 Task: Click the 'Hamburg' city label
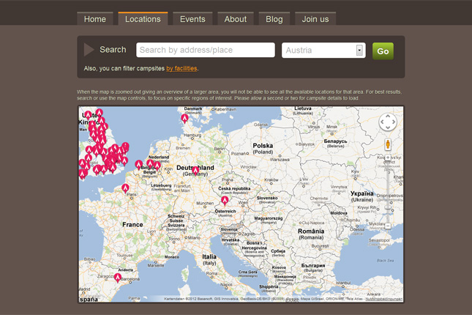[192, 136]
